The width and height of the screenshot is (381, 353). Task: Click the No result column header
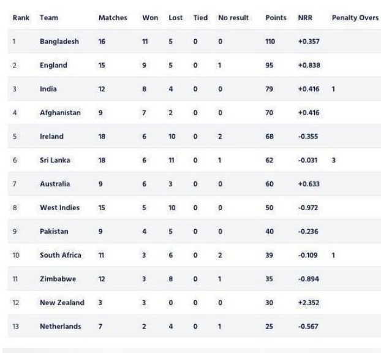[x=233, y=18]
